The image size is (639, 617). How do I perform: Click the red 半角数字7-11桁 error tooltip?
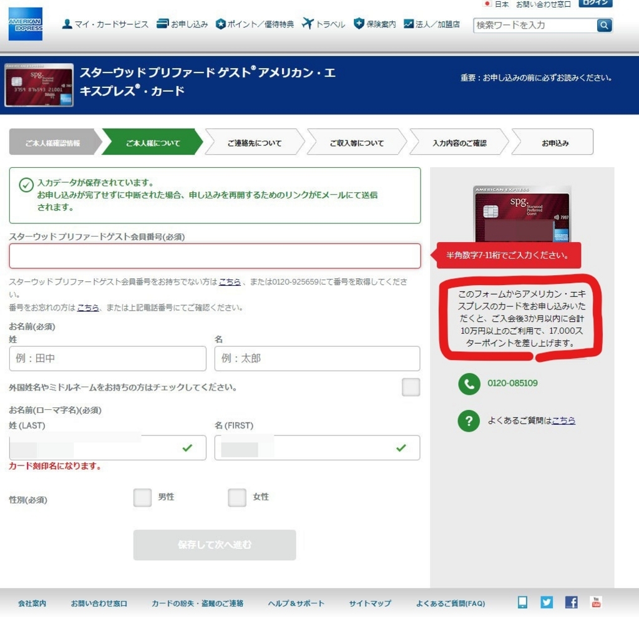(506, 256)
